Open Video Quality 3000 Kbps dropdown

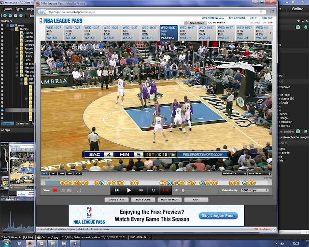click(254, 190)
